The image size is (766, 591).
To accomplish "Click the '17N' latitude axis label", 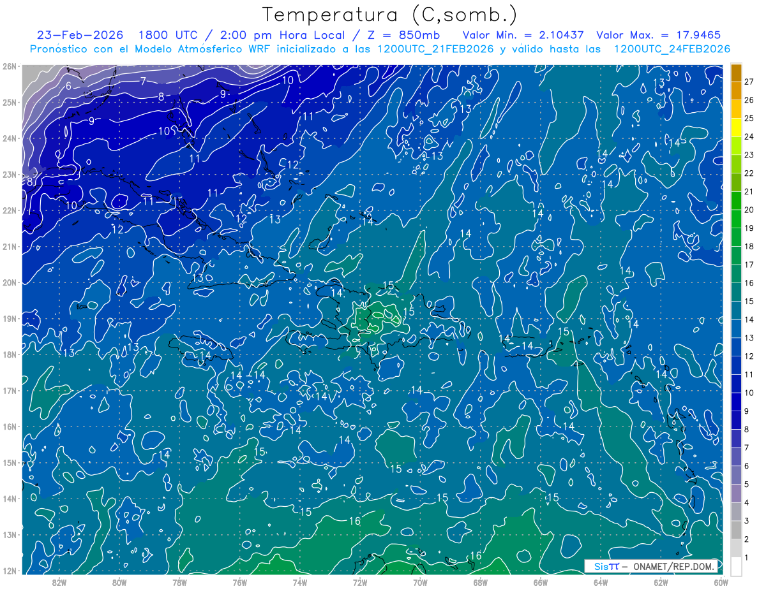I will [x=10, y=390].
